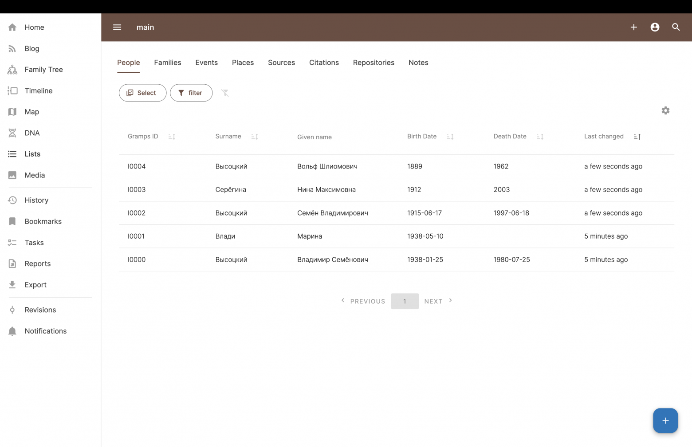Sort by Surname column
This screenshot has height=447, width=692.
(x=255, y=137)
